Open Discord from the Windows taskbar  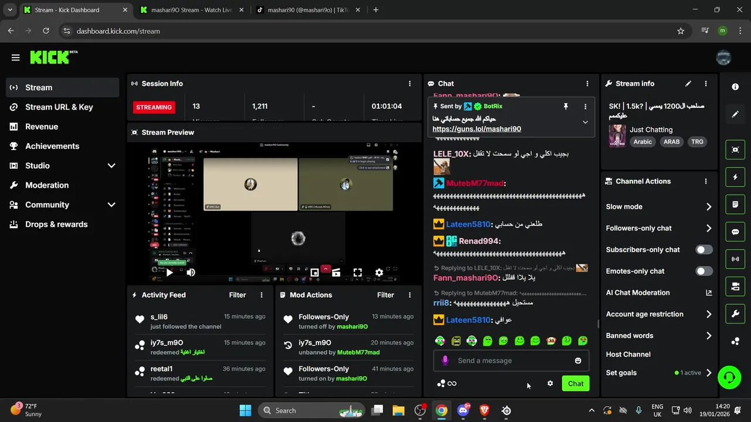point(463,410)
